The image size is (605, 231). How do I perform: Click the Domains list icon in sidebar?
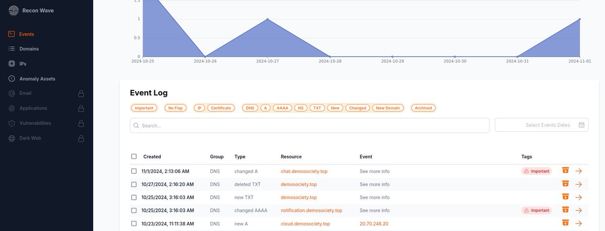pos(12,49)
